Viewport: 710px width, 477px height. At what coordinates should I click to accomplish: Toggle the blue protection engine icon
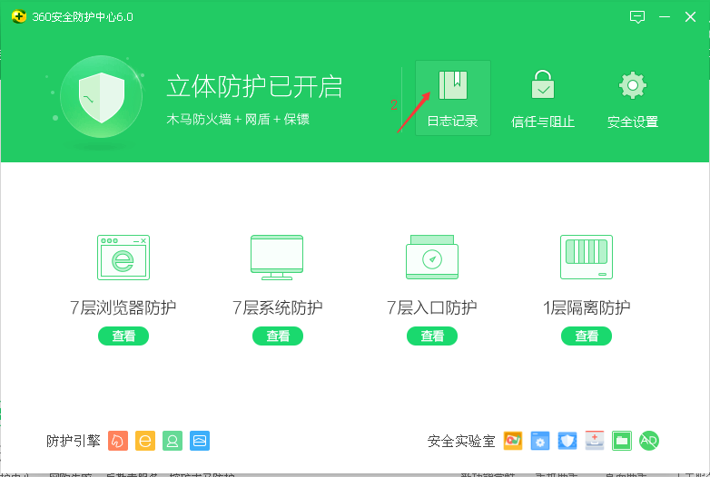pyautogui.click(x=200, y=441)
